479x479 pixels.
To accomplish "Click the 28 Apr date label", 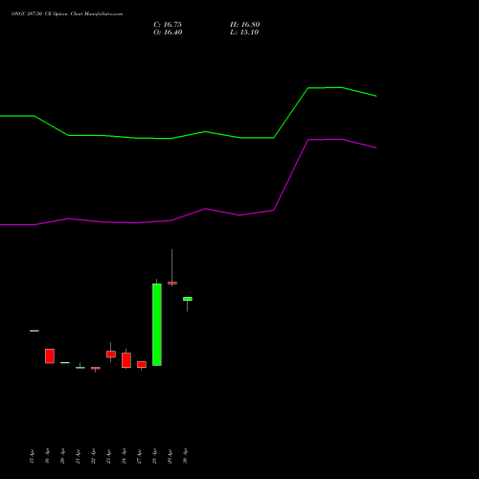I will (154, 456).
